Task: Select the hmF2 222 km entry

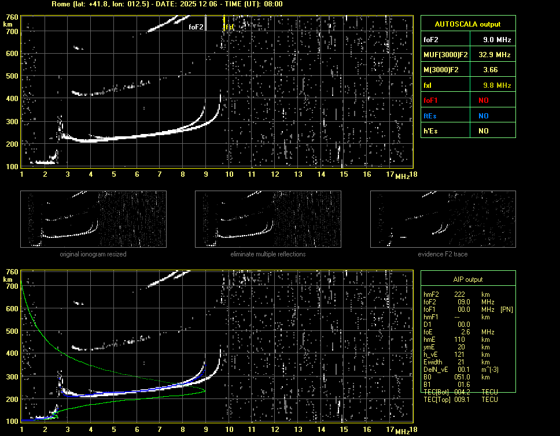Action: click(x=460, y=294)
